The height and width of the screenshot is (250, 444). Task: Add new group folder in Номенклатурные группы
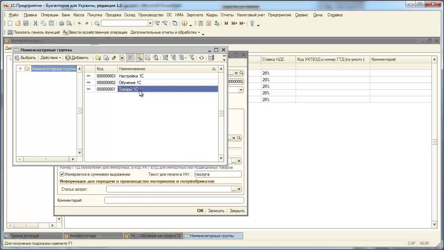[98, 58]
